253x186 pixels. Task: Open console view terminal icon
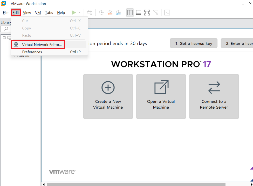coord(167,12)
